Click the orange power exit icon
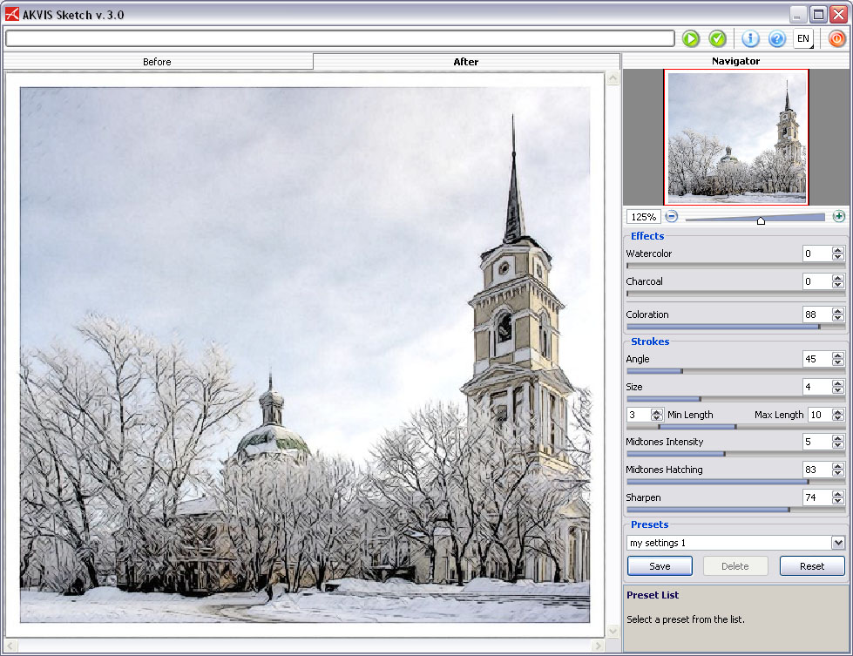 pos(836,38)
